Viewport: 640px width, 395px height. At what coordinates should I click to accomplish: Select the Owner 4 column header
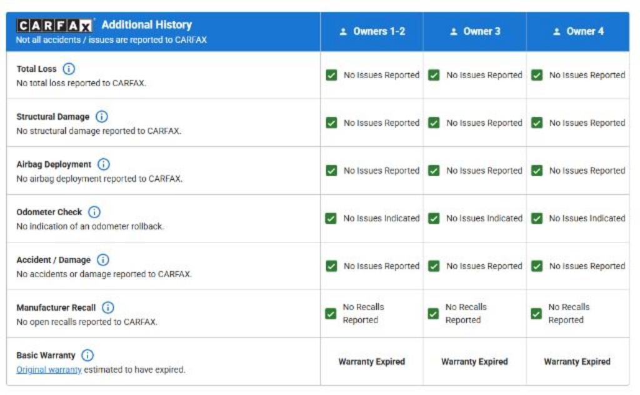pyautogui.click(x=578, y=31)
